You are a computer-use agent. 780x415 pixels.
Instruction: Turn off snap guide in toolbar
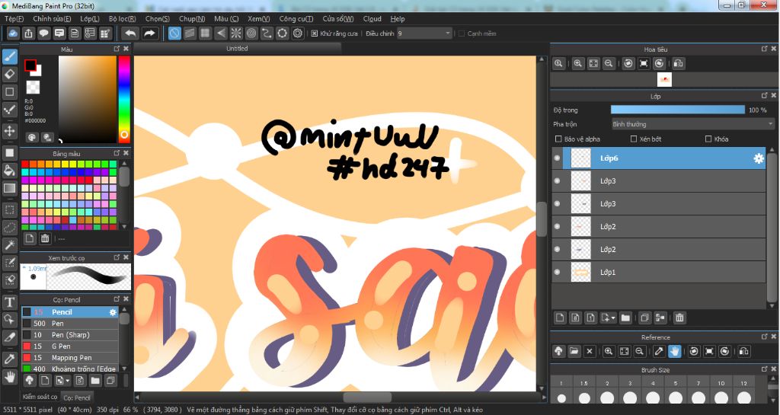pyautogui.click(x=174, y=34)
